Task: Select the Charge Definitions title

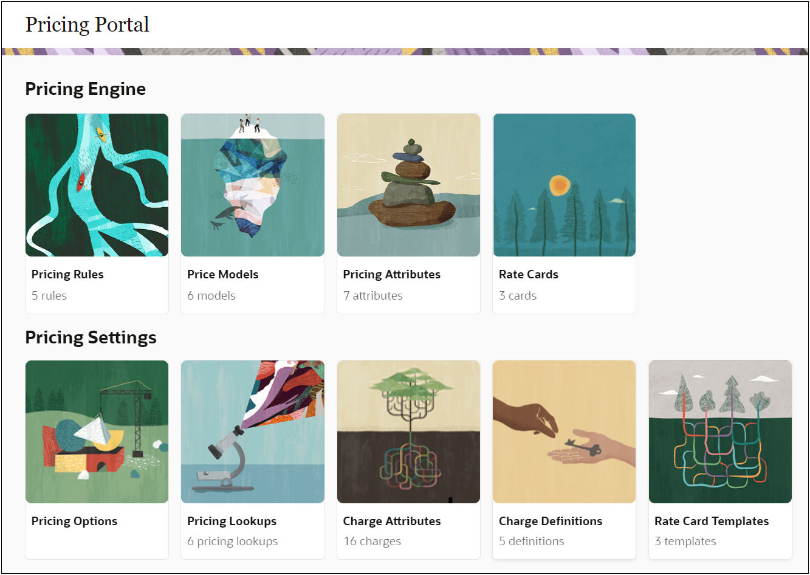Action: click(x=550, y=521)
